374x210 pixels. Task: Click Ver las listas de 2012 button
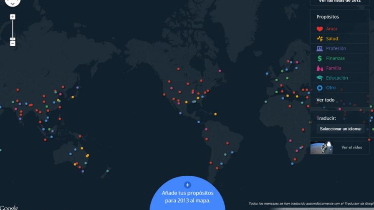pos(340,2)
